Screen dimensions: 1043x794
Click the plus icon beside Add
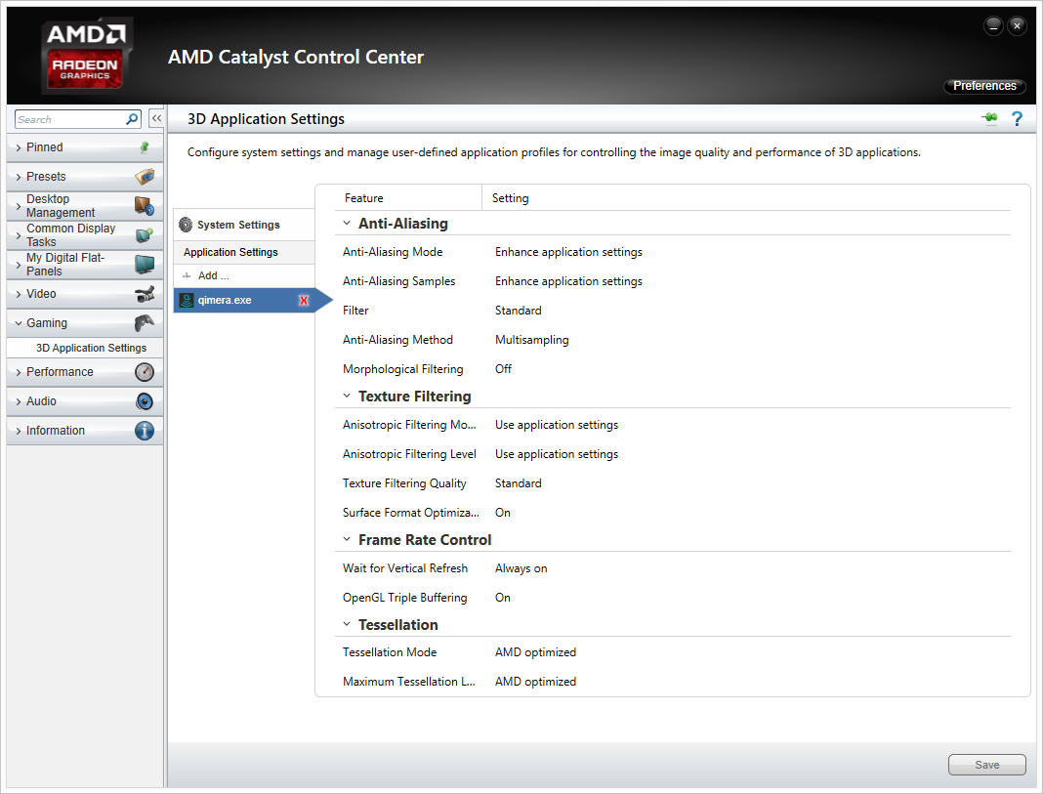point(187,275)
